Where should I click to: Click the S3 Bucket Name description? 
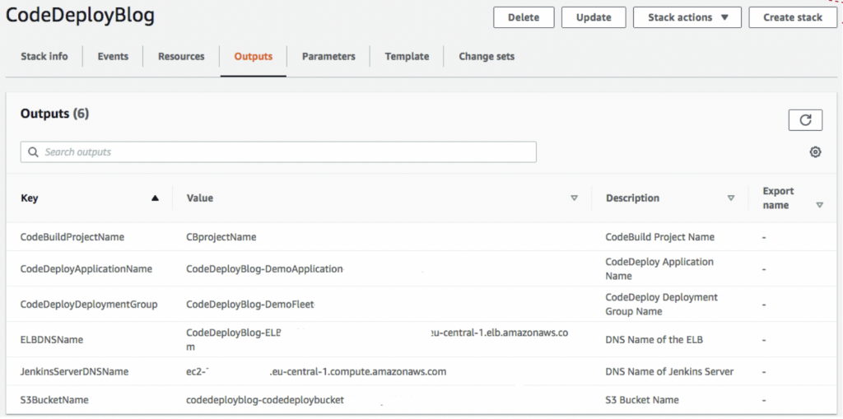[x=642, y=399]
